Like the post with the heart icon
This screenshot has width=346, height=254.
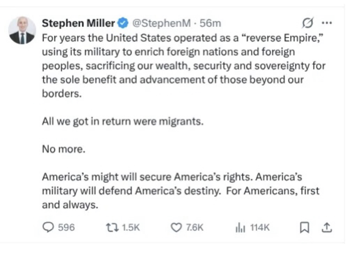(x=176, y=228)
